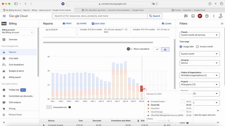Open the Current month time range dropdown
This screenshot has width=225, height=126.
(x=199, y=54)
